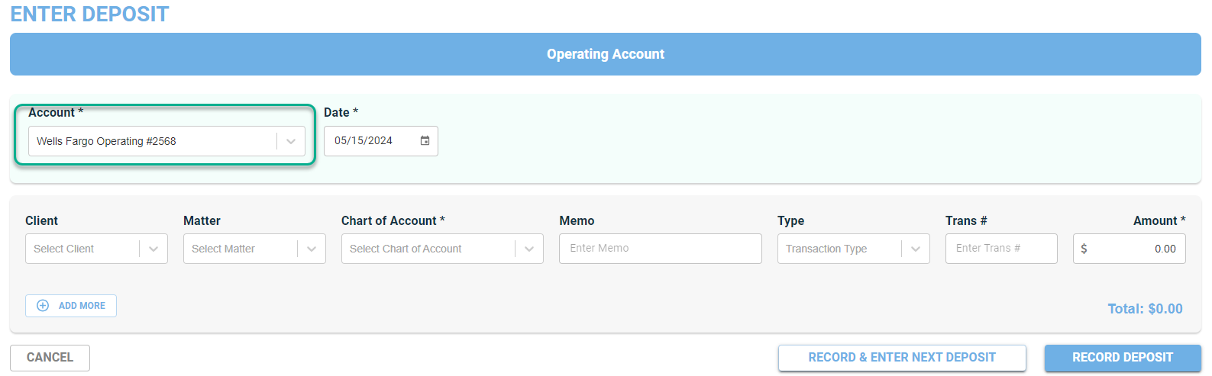
Task: Click the Wells Fargo Operating #2568 field
Action: coord(166,141)
